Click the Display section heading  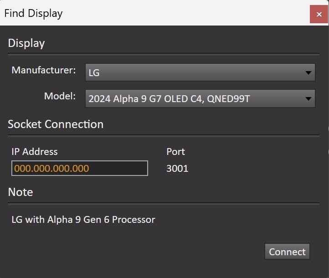click(x=26, y=43)
